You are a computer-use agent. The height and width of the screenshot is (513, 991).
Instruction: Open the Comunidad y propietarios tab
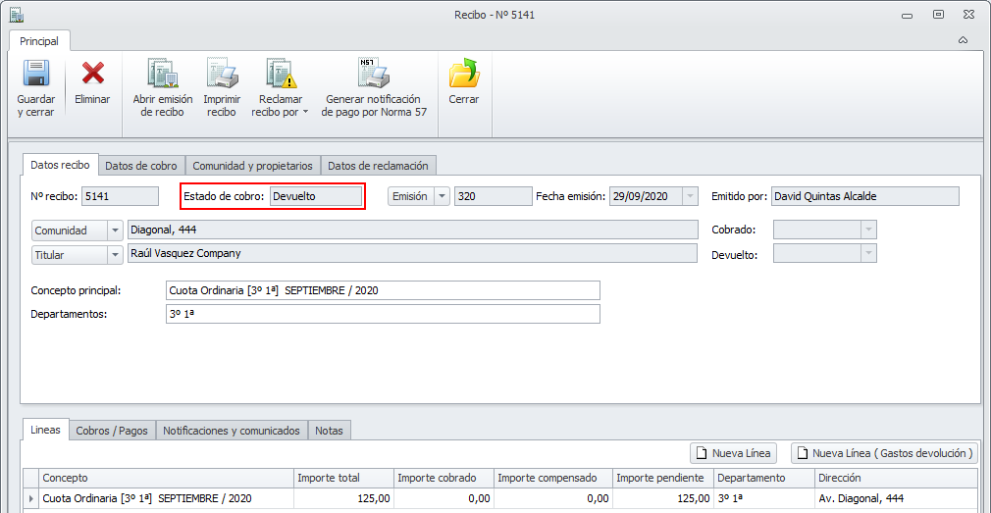click(253, 166)
